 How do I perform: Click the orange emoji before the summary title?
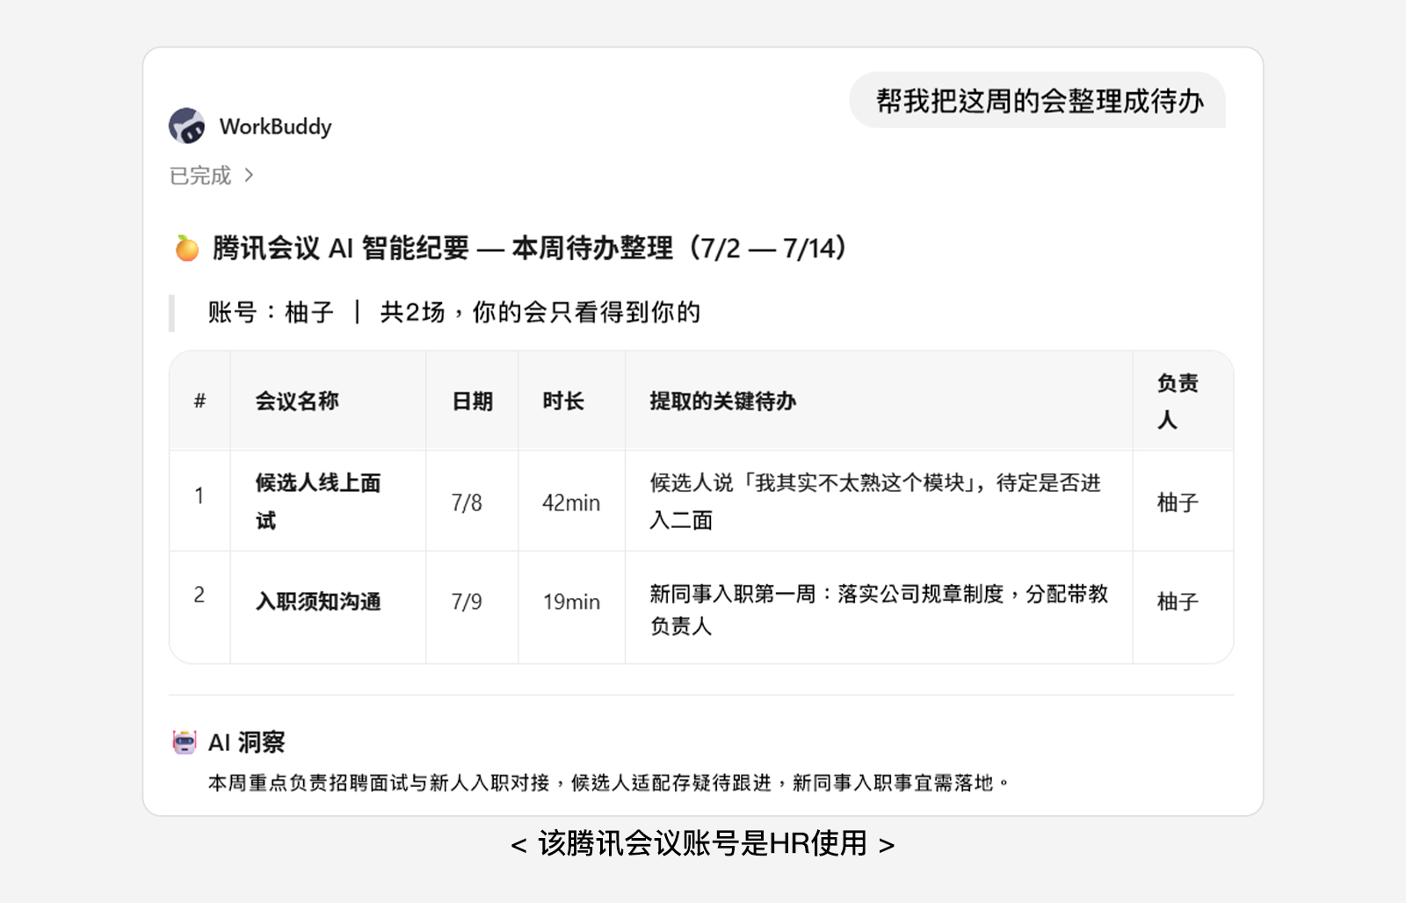[186, 249]
